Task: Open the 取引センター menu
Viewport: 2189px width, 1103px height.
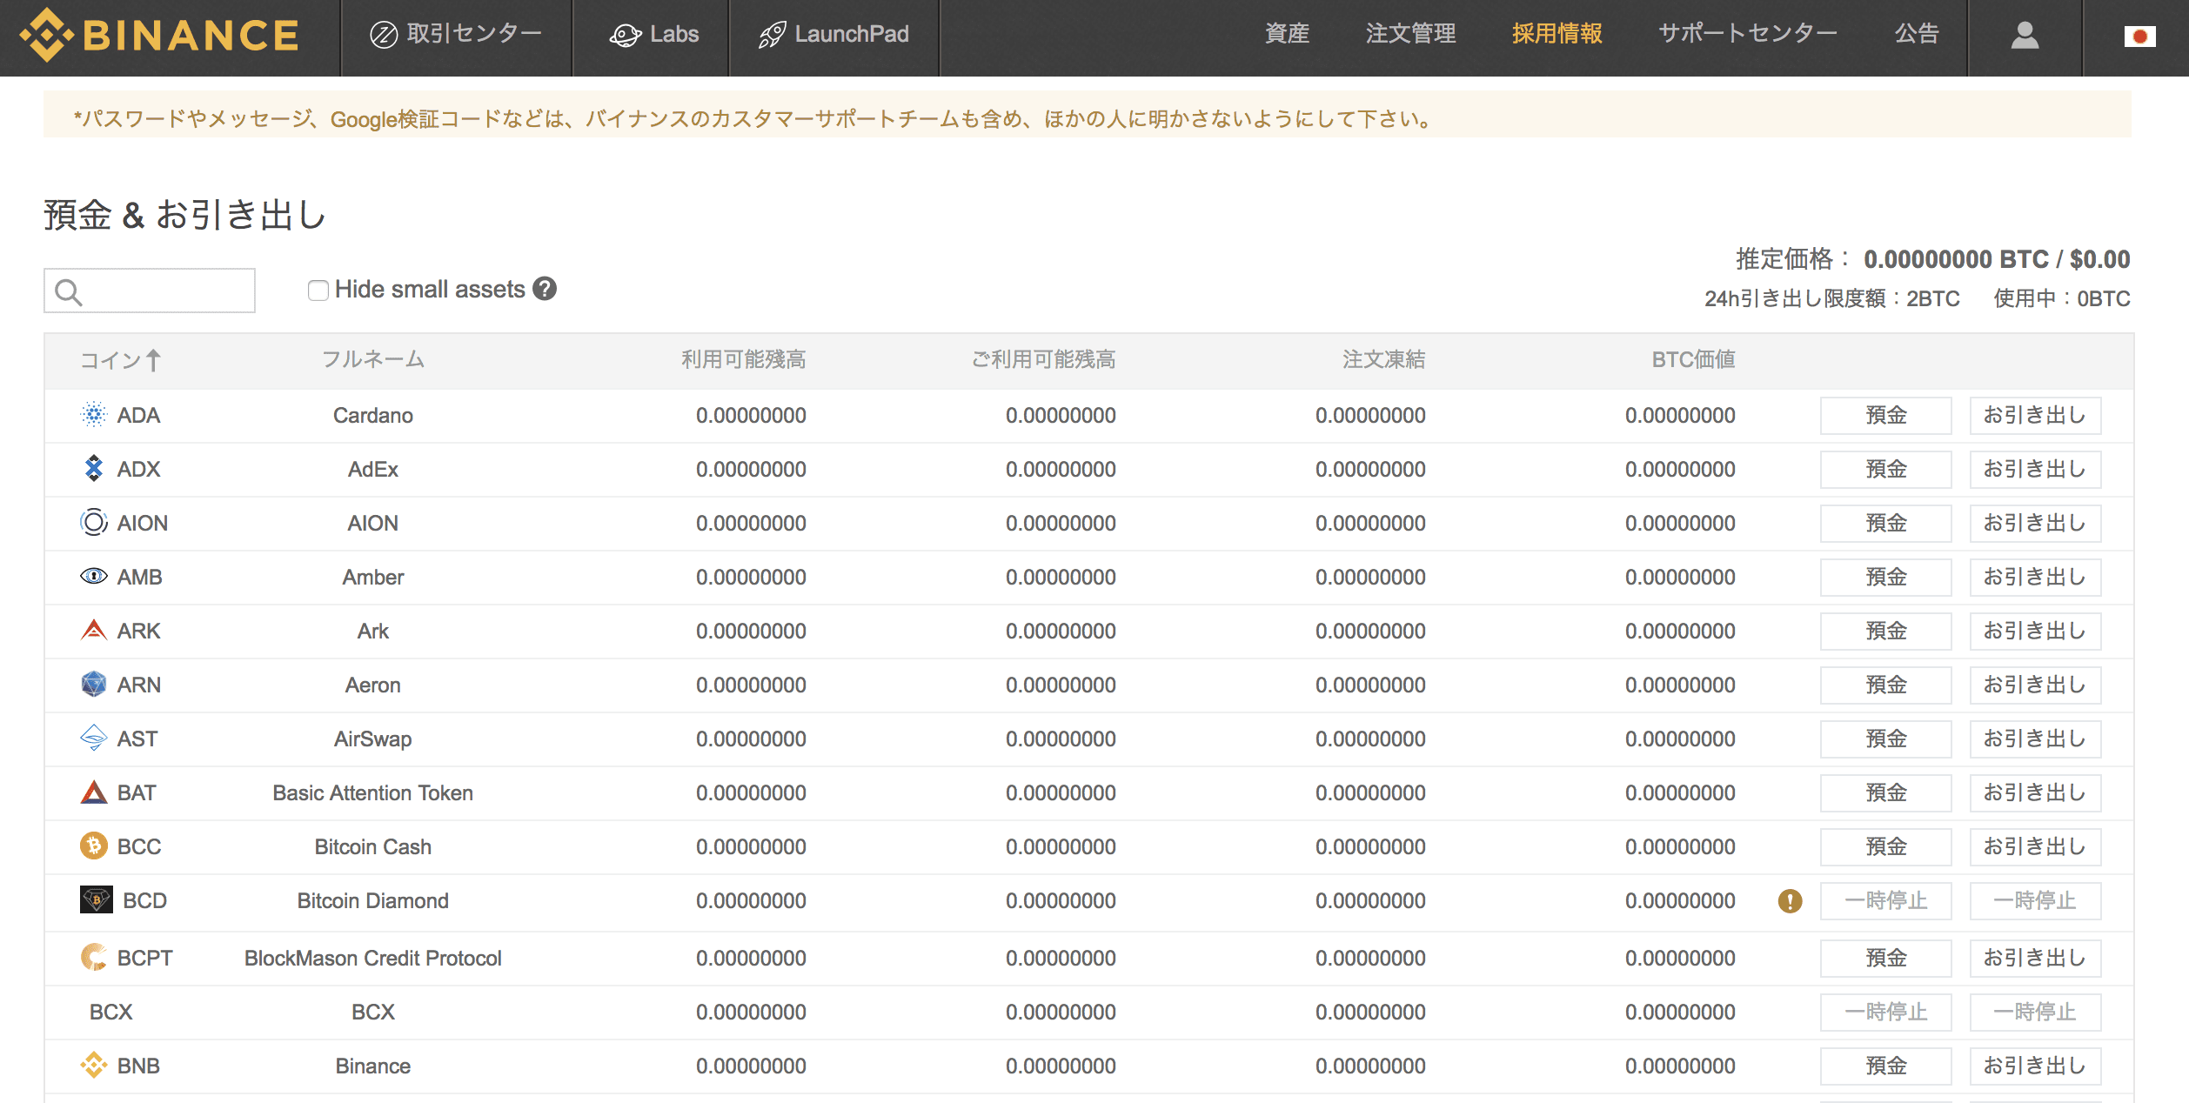Action: pyautogui.click(x=457, y=35)
